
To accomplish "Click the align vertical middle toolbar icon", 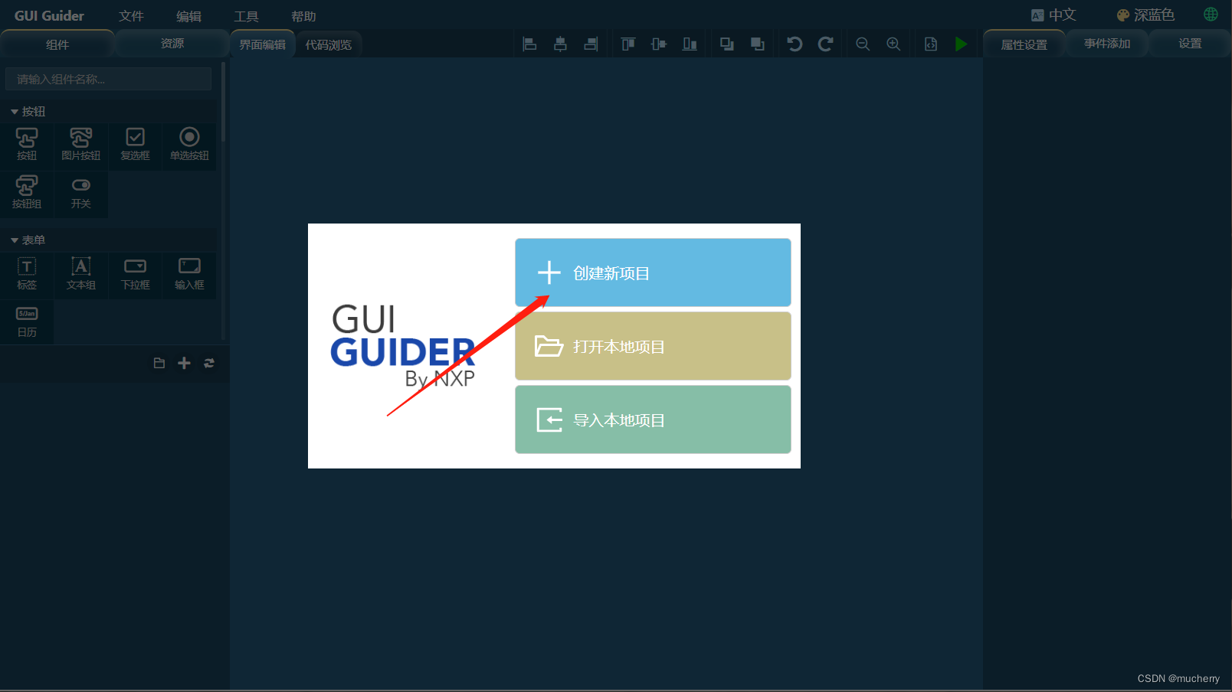I will click(x=659, y=44).
